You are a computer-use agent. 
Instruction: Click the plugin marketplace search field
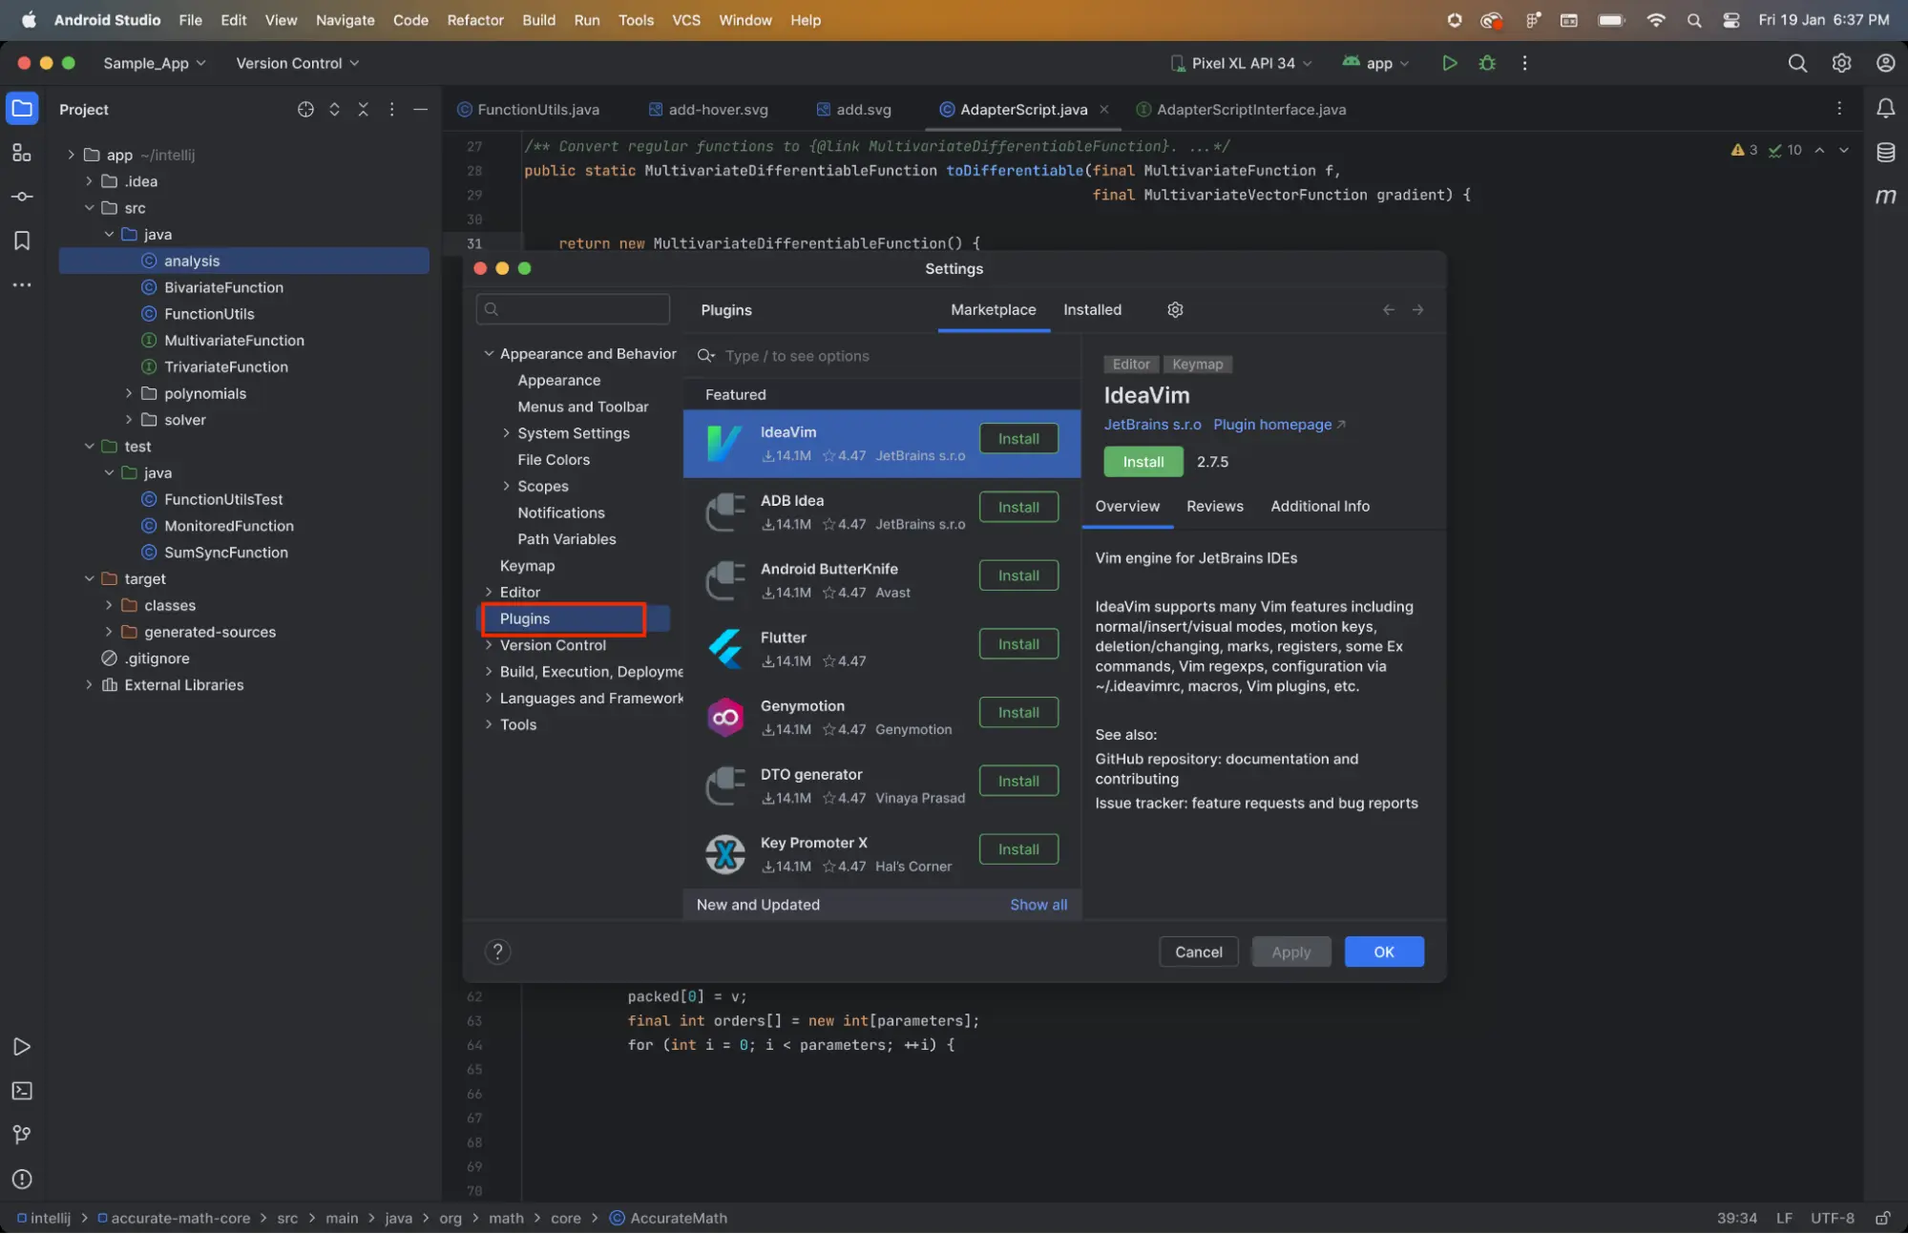pos(882,355)
